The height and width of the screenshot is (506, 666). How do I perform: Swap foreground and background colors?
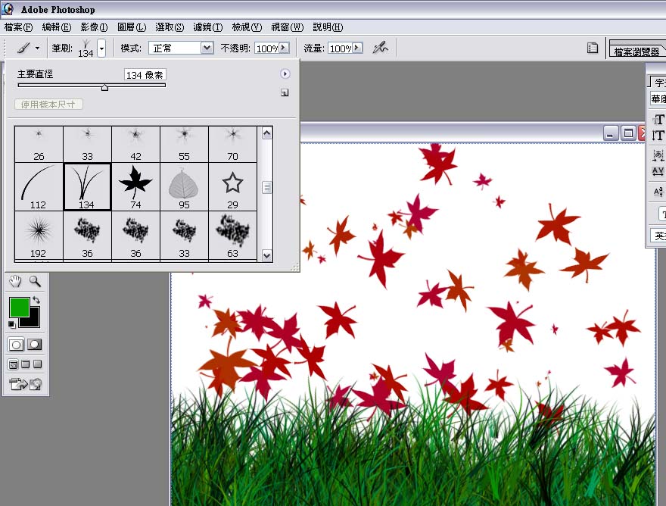tap(36, 301)
